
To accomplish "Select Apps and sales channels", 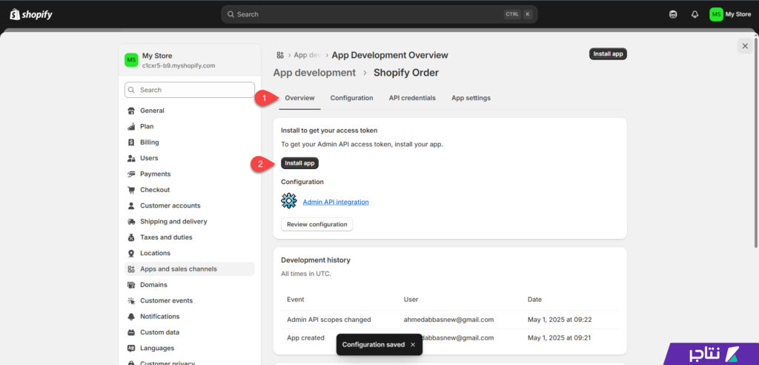I will (x=189, y=269).
